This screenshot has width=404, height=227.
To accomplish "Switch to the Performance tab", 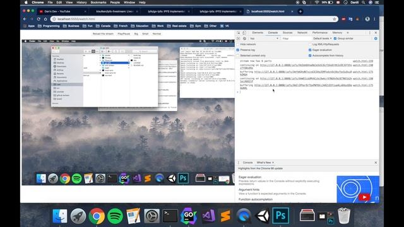I will pyautogui.click(x=320, y=33).
